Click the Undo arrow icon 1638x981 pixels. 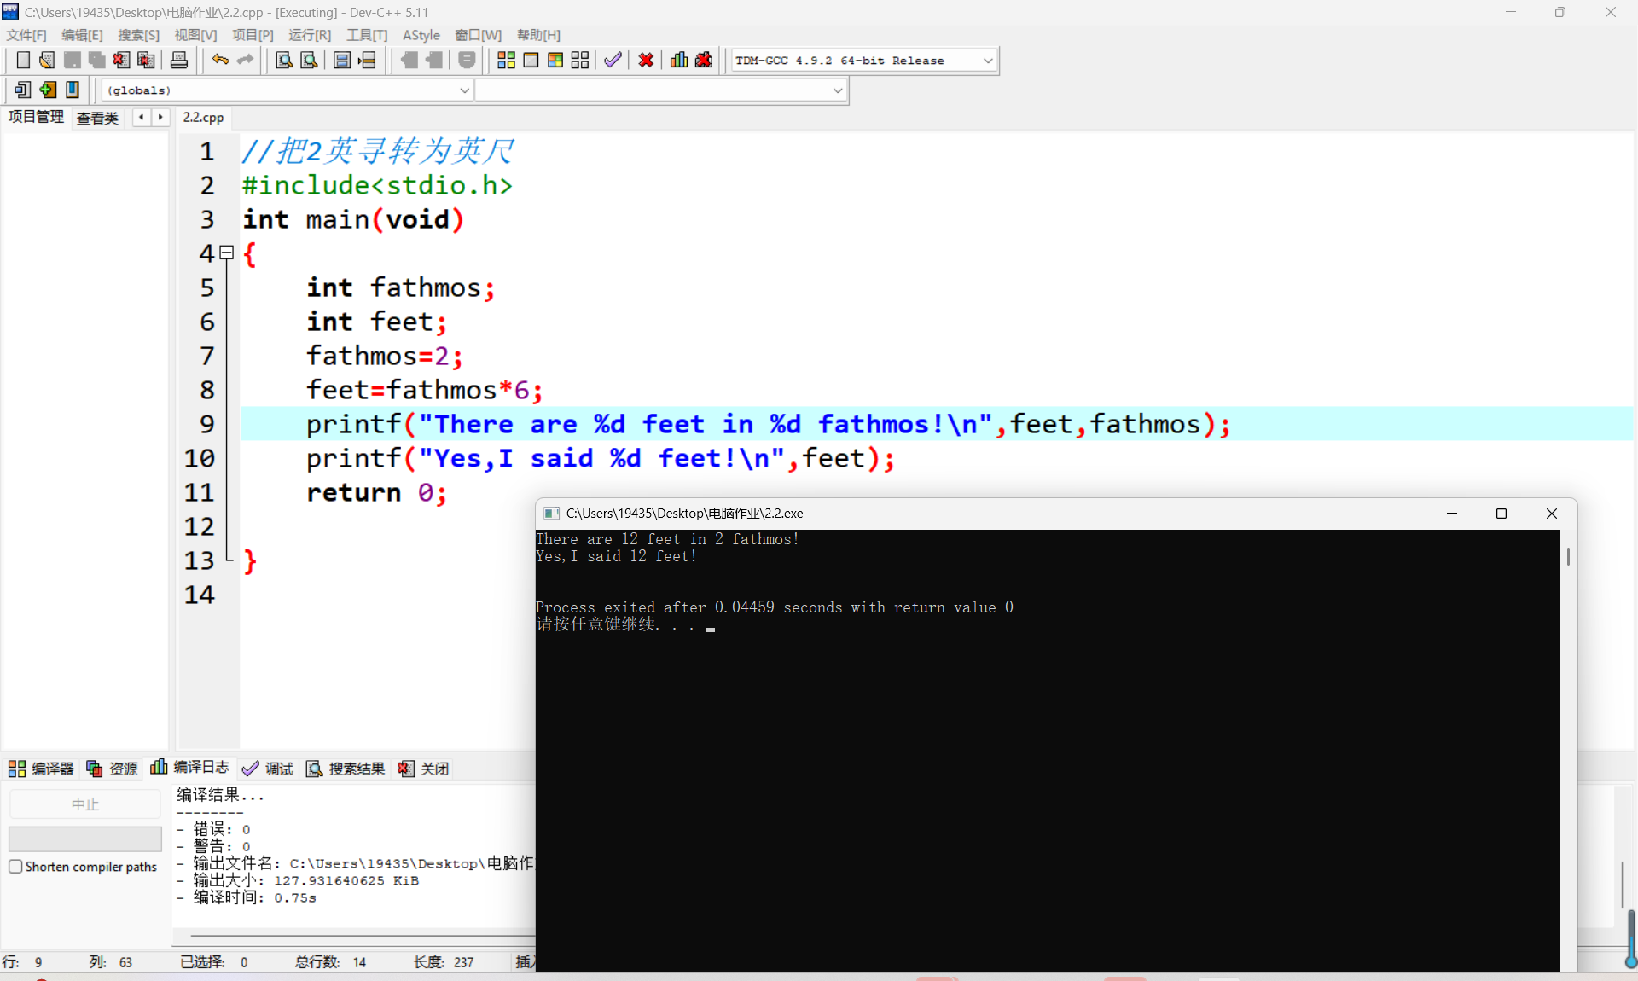coord(220,60)
